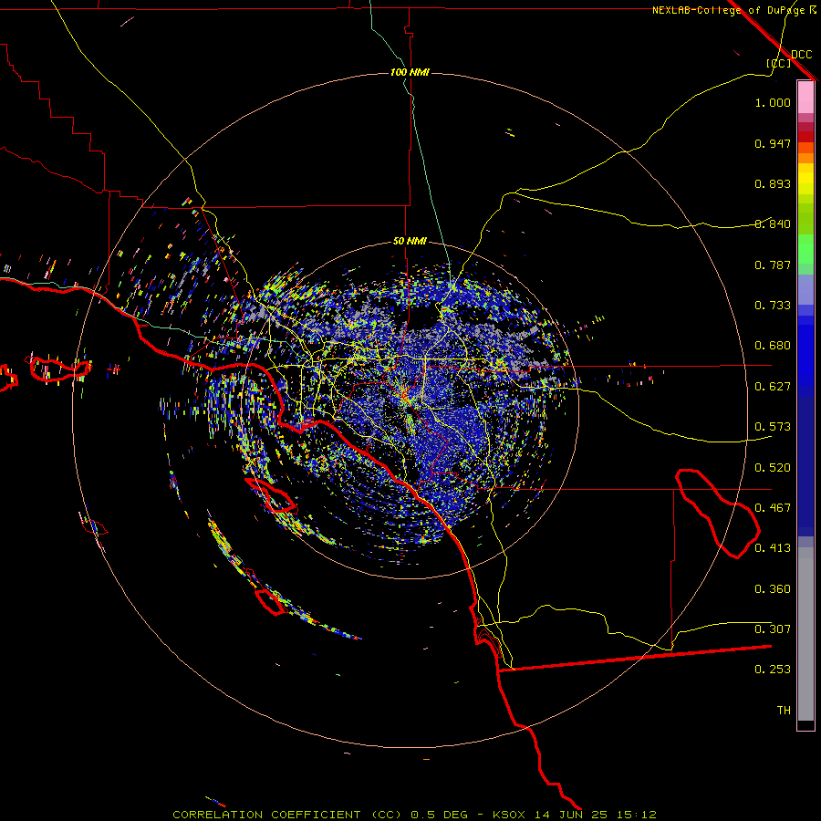The height and width of the screenshot is (821, 821).
Task: Click the DCC product label
Action: 801,55
